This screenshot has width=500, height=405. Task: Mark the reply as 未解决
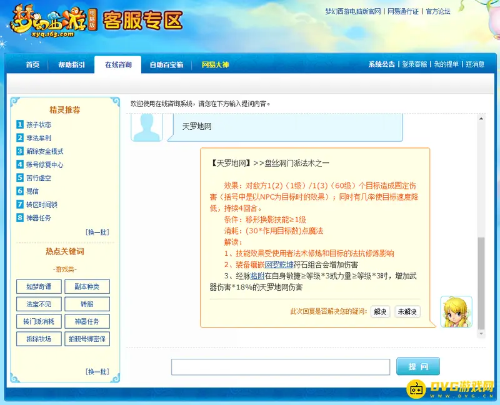click(x=407, y=311)
